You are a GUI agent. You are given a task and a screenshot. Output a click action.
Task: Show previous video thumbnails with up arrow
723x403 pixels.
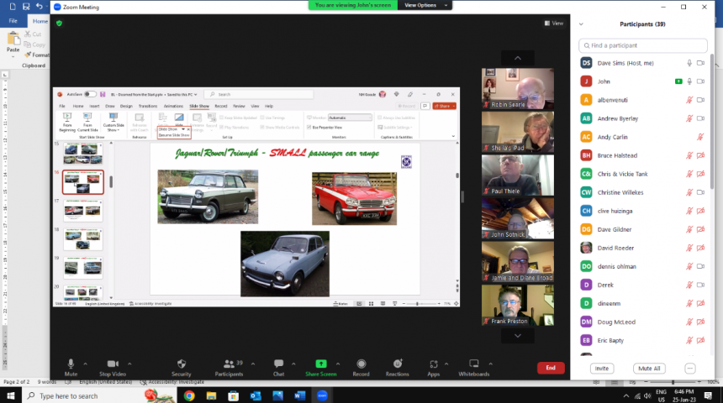[518, 58]
